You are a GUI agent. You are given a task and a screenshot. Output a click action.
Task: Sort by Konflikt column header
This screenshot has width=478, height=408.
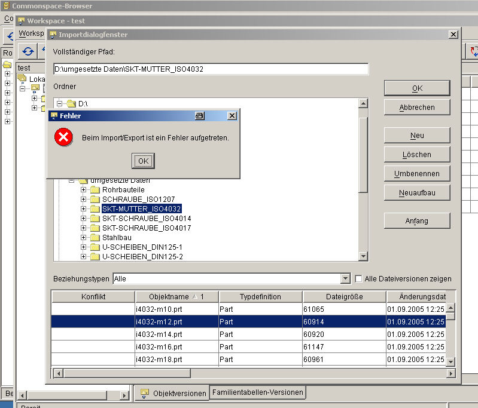point(93,296)
